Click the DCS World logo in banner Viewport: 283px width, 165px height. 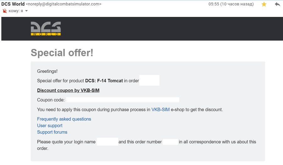(x=46, y=29)
